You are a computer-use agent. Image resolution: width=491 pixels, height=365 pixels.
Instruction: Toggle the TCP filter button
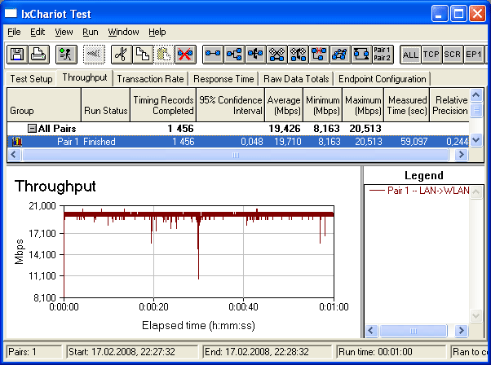(x=431, y=55)
